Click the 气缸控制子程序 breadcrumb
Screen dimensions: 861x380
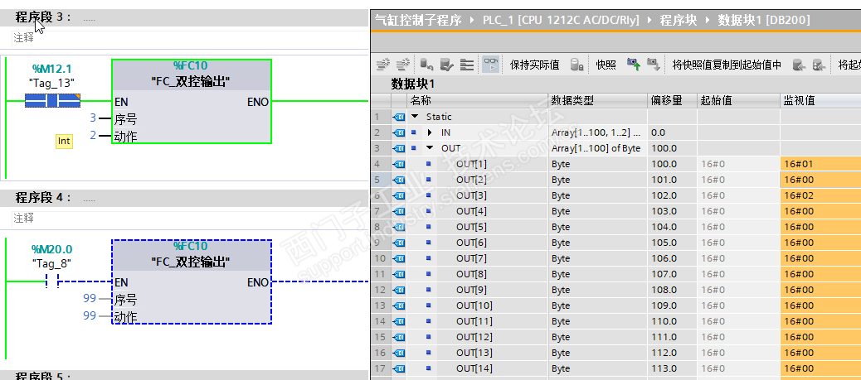(418, 21)
